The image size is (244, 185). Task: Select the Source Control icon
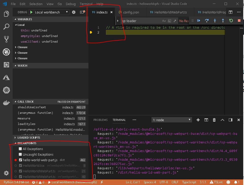pos(6,39)
